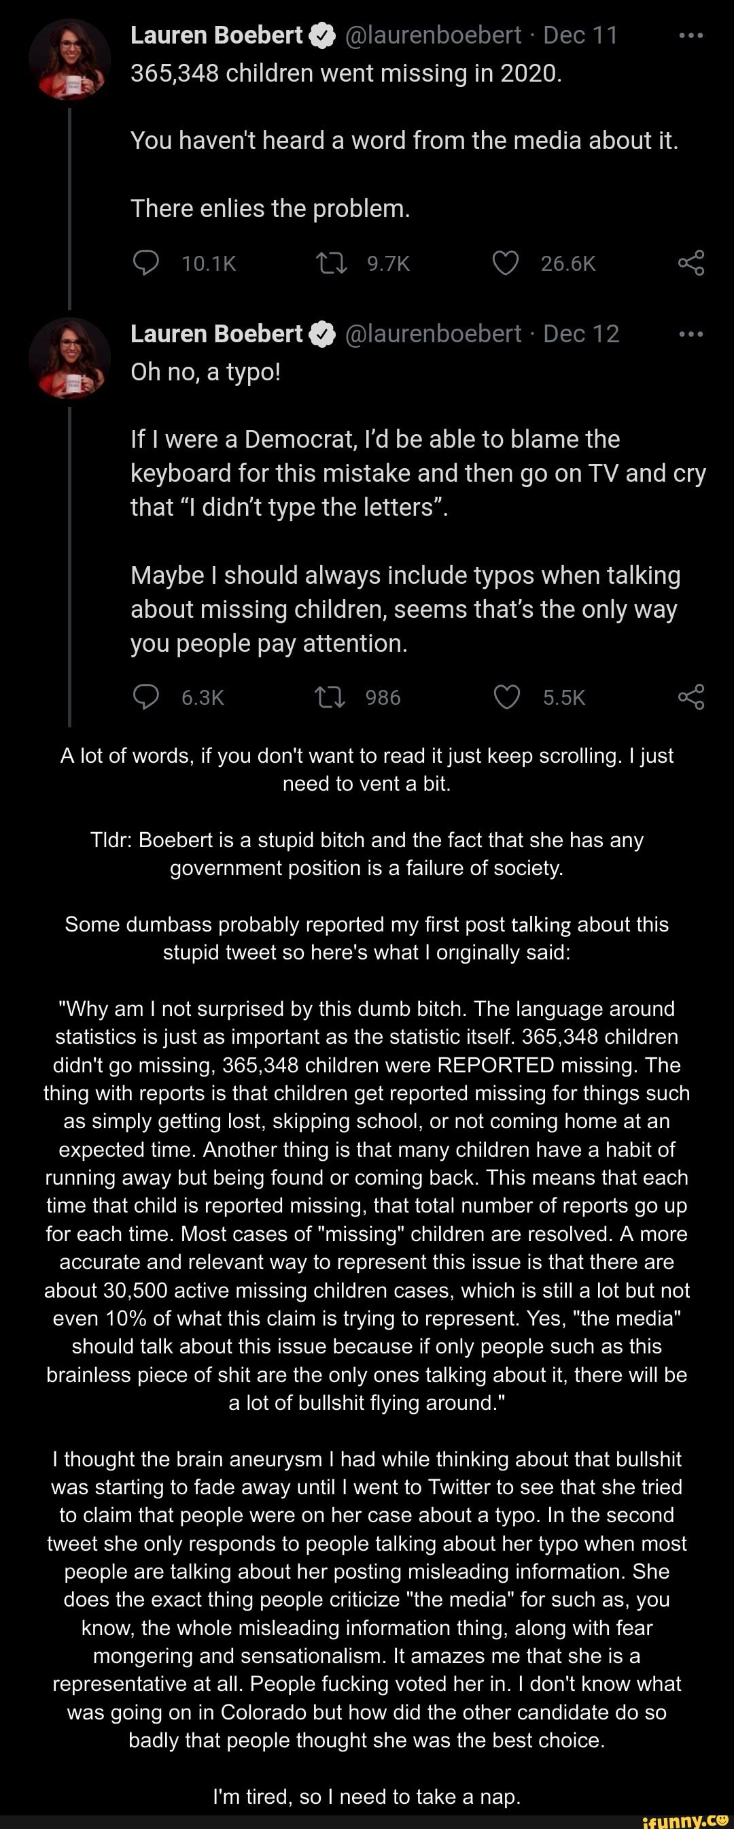Open the Dec 12 timestamp link
This screenshot has height=1829, width=734.
tap(582, 333)
